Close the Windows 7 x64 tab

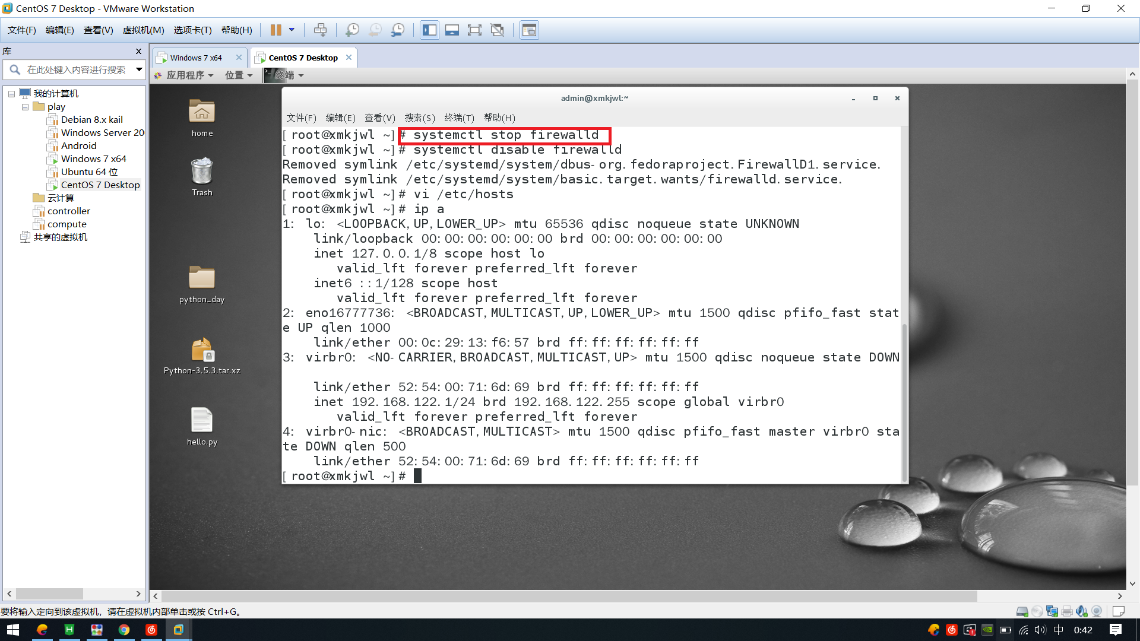(x=239, y=58)
